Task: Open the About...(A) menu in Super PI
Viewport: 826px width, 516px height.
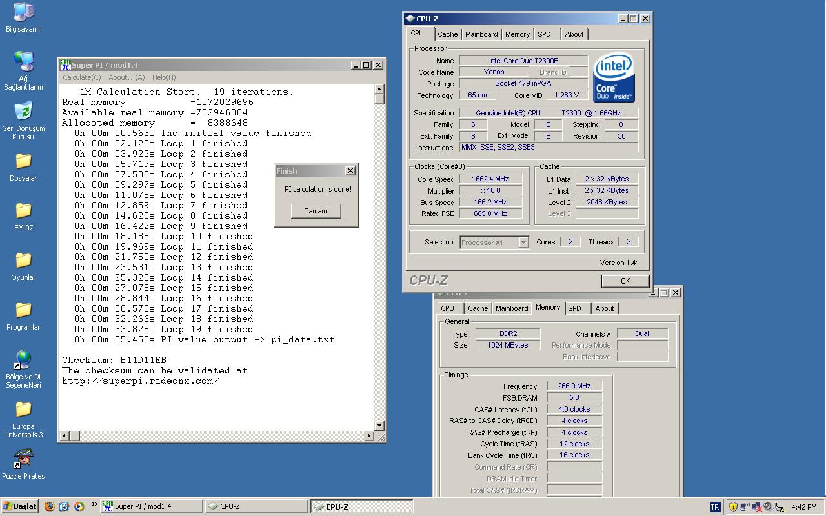Action: (126, 77)
